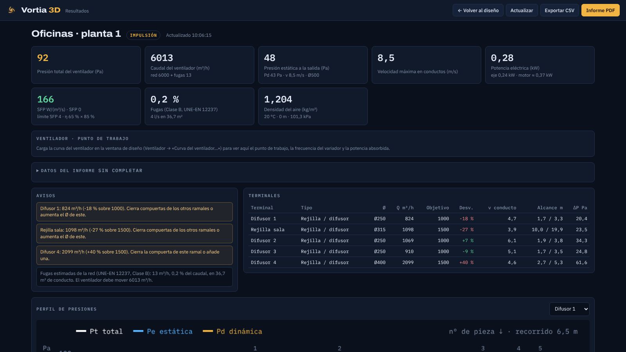The image size is (626, 352).
Task: Click Difusor 3 row name in Terminales
Action: tap(263, 251)
